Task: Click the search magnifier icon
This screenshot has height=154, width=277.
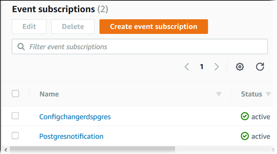Action: click(21, 47)
